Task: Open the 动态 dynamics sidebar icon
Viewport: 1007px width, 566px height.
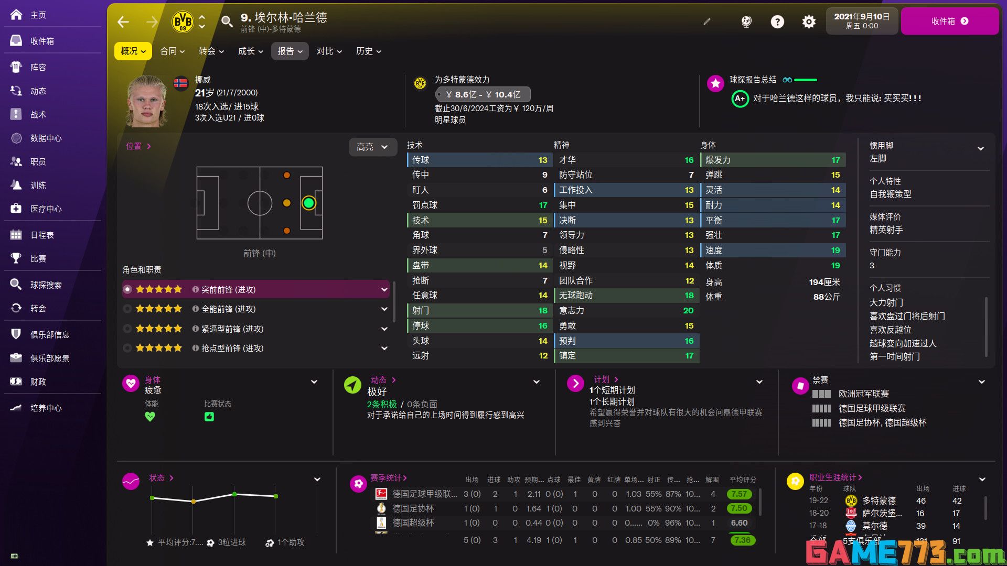Action: coord(16,91)
